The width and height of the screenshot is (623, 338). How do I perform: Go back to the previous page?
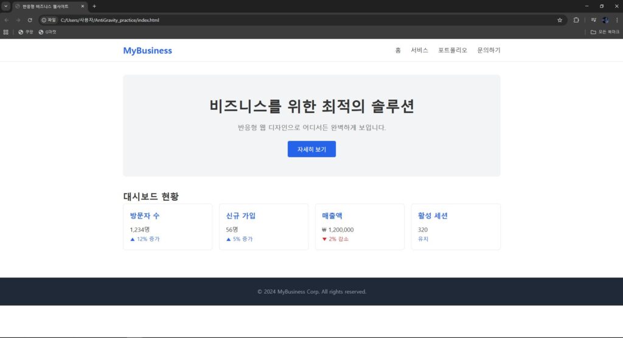click(x=7, y=20)
